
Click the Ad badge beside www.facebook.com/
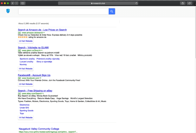pos(20,78)
